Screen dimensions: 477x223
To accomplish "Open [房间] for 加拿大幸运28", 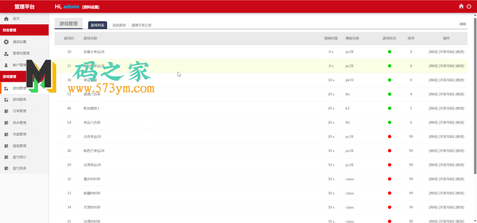I will pos(433,52).
